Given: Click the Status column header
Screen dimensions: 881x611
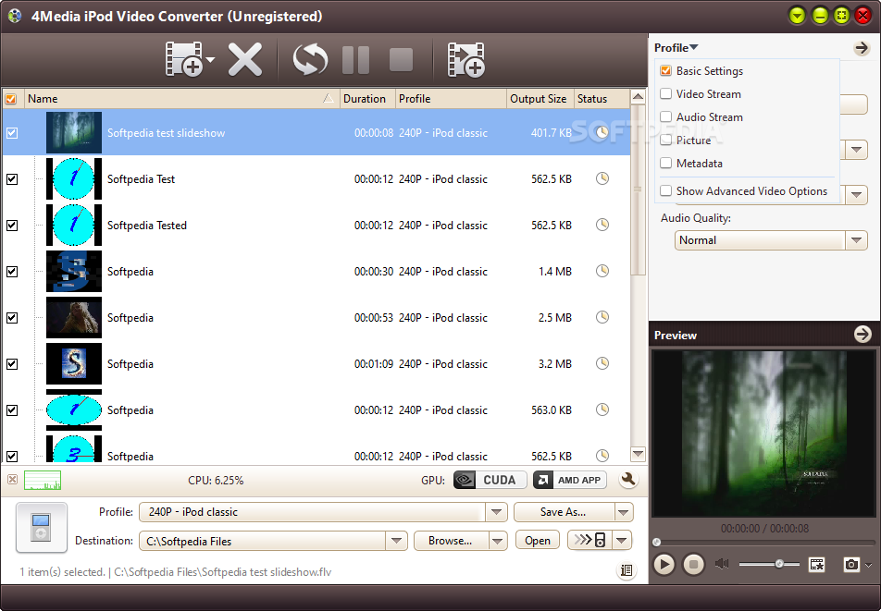Looking at the screenshot, I should [602, 99].
